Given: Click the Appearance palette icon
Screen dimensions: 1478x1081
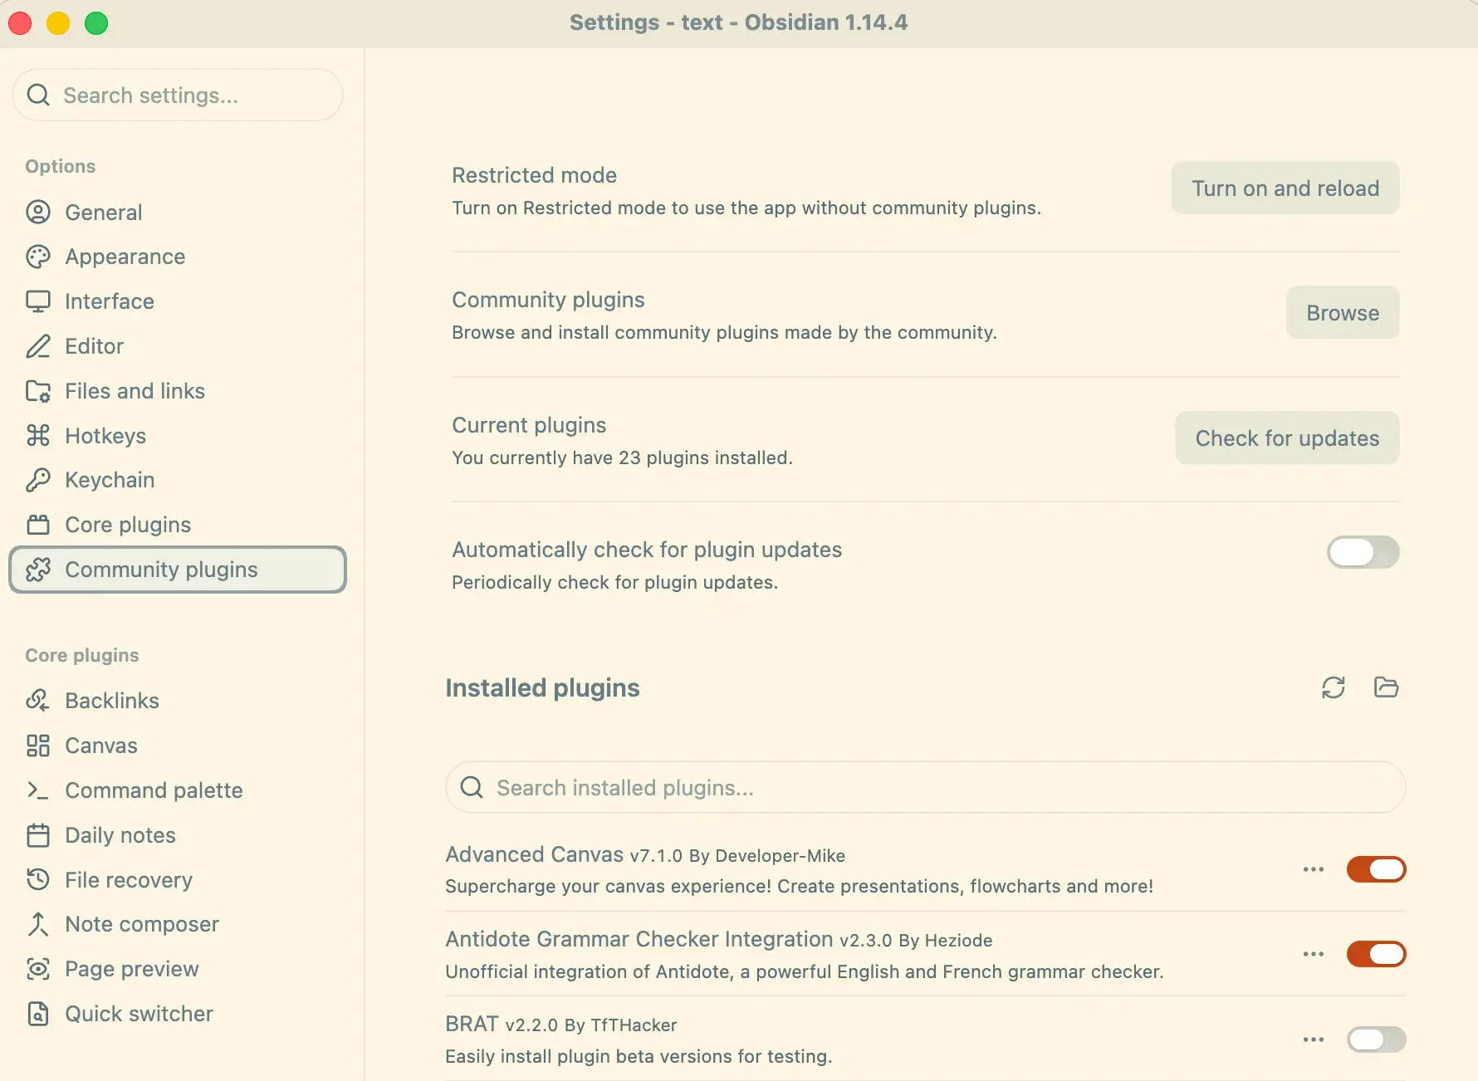Looking at the screenshot, I should click(38, 257).
